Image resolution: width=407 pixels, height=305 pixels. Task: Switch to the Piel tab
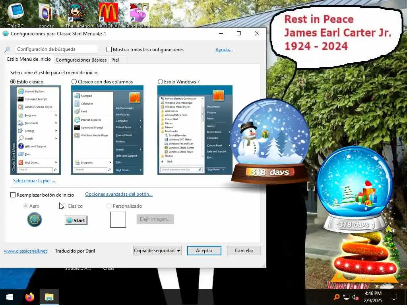click(x=115, y=60)
